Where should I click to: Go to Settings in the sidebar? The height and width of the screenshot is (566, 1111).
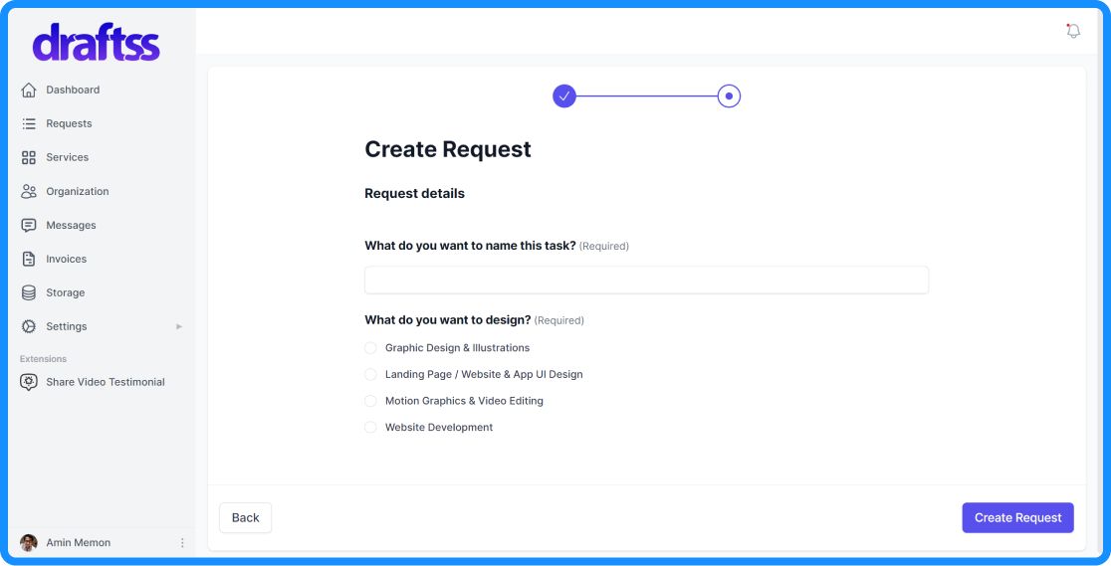point(67,326)
